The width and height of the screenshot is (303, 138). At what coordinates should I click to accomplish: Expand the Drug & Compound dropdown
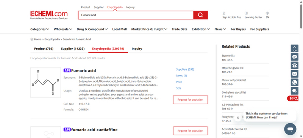tap(92, 29)
